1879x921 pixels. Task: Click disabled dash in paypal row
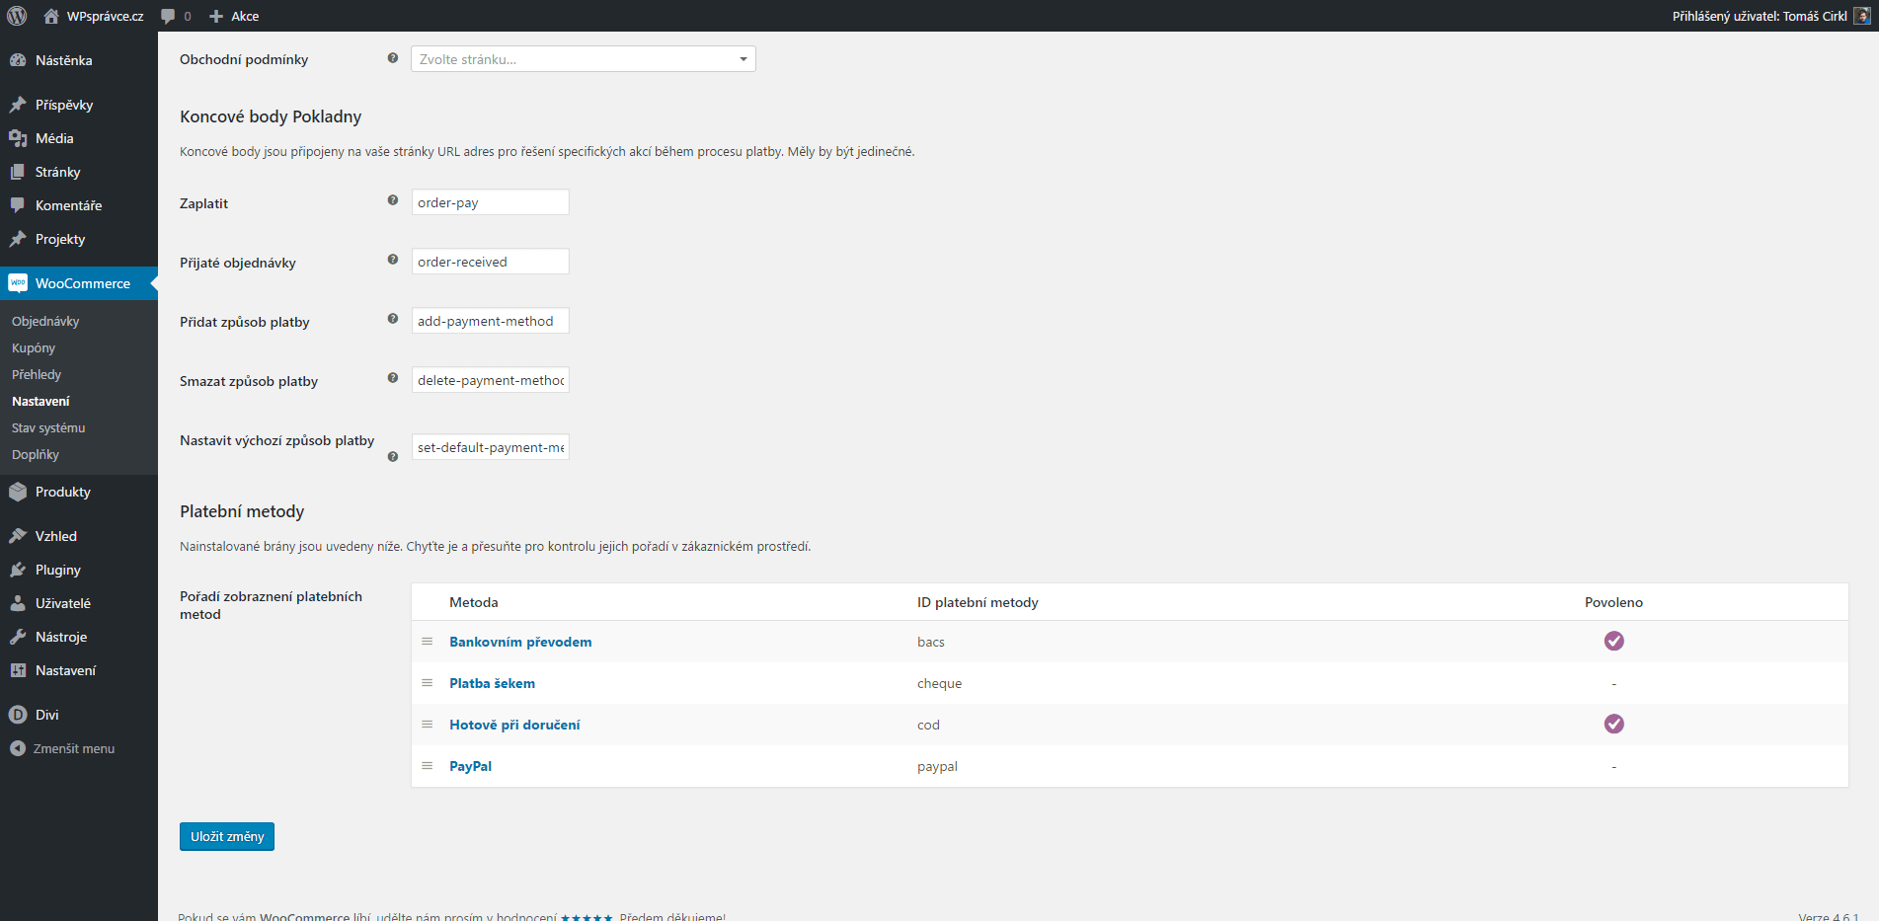[x=1614, y=767]
